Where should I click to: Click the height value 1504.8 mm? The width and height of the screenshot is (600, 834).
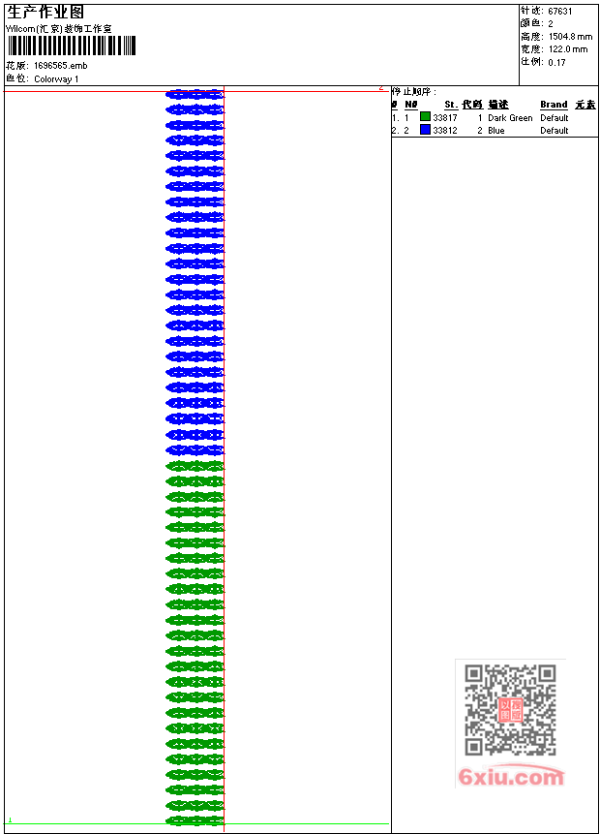point(570,37)
